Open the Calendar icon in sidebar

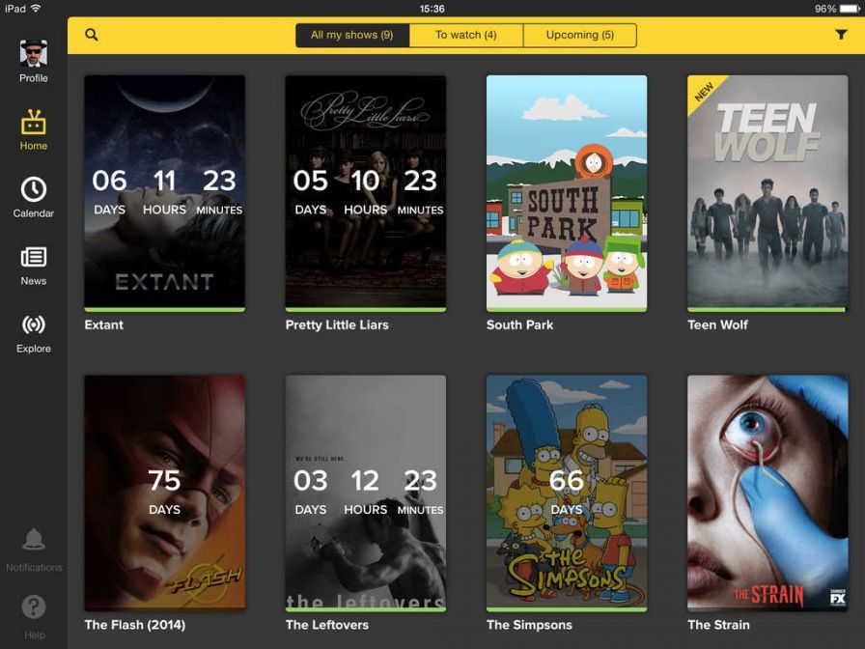[x=33, y=191]
